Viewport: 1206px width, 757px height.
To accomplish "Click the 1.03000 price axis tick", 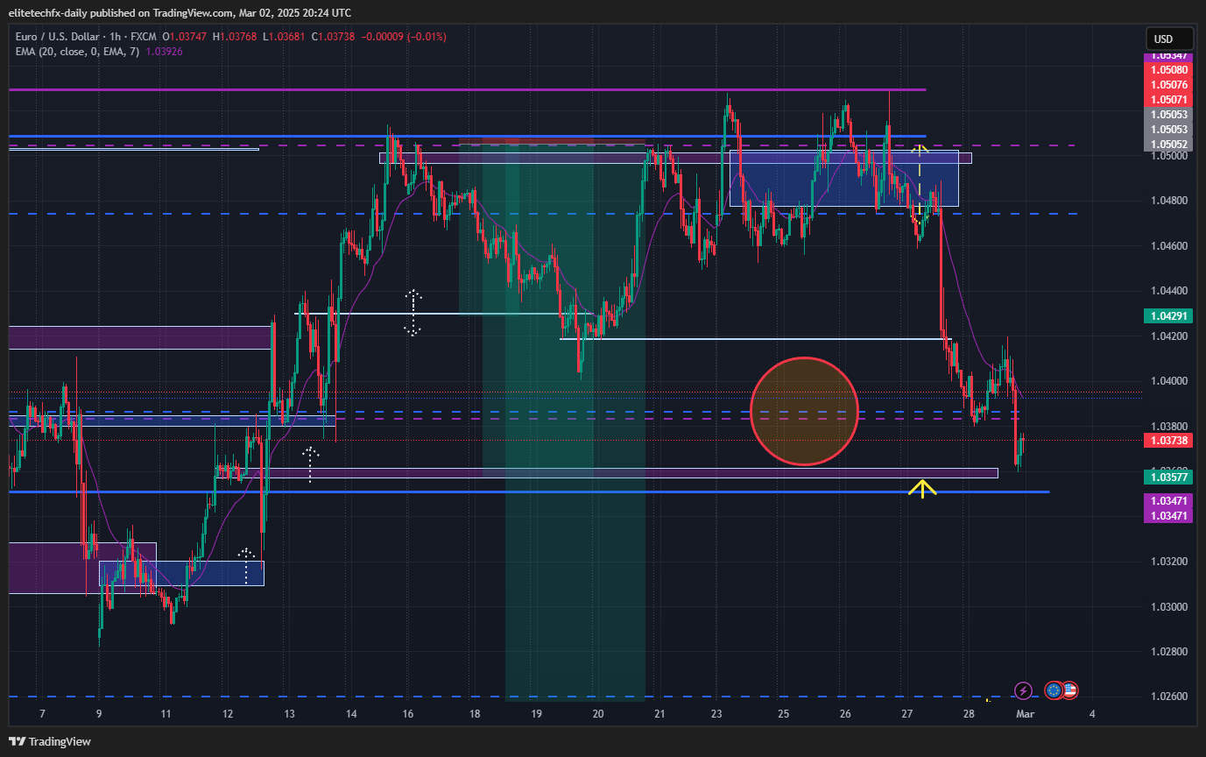I will click(1168, 607).
